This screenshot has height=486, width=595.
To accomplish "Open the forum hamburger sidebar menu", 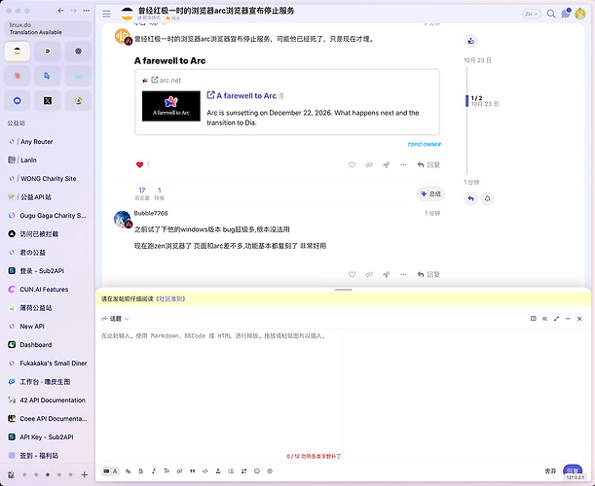I will (106, 14).
